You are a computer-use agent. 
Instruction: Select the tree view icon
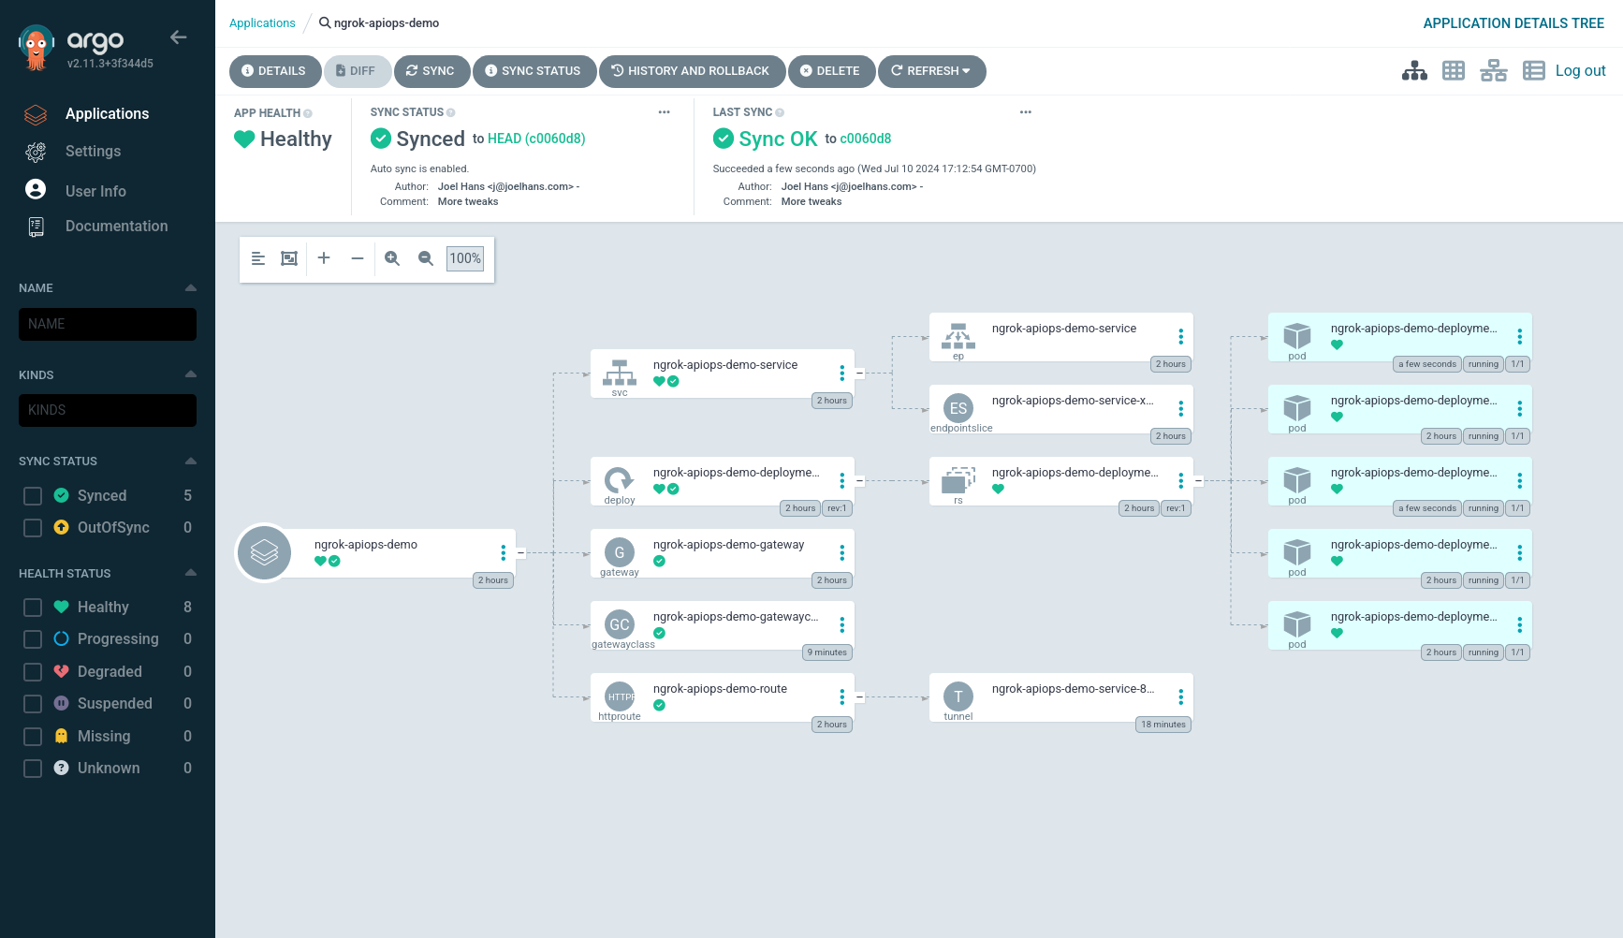(x=1414, y=70)
